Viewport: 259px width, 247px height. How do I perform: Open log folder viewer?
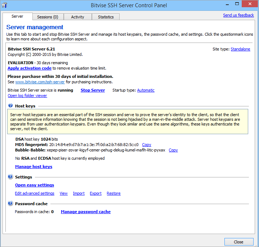(27, 96)
